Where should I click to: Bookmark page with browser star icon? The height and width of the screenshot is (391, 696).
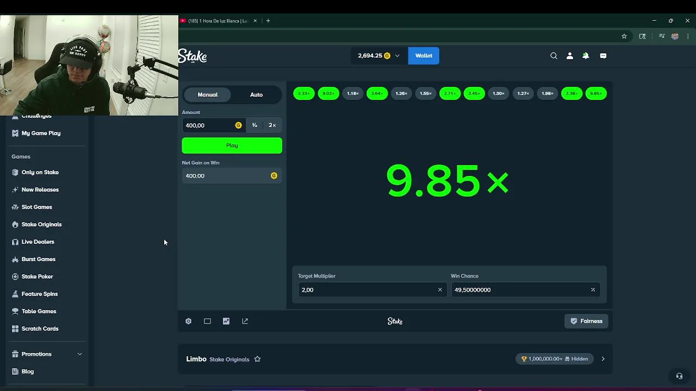624,36
